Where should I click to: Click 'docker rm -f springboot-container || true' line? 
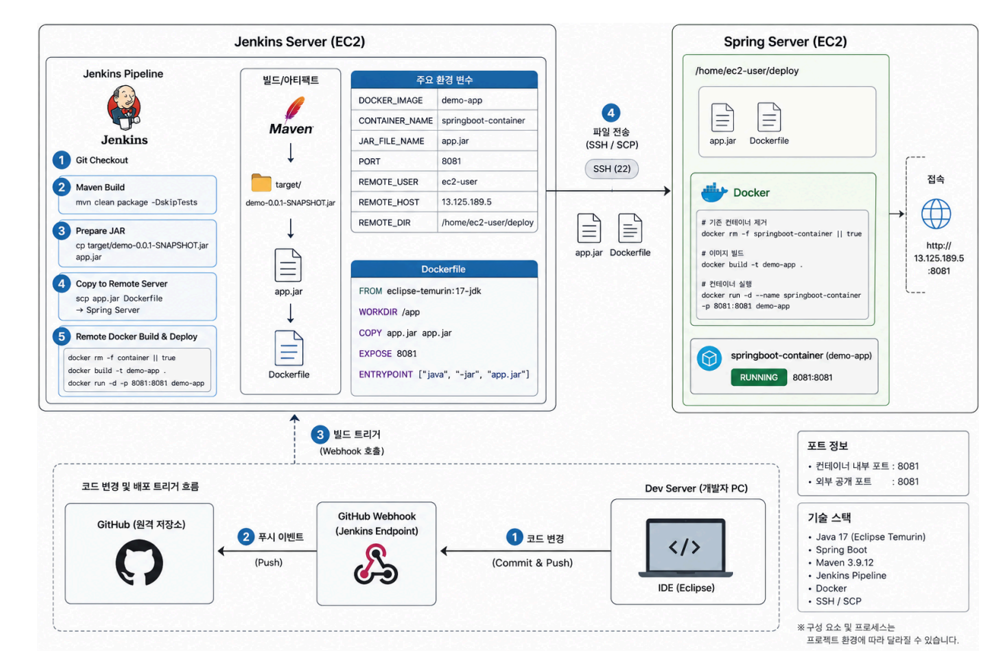pyautogui.click(x=782, y=234)
